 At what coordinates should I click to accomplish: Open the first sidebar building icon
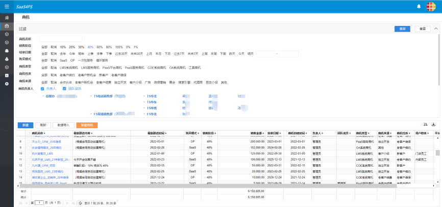[7, 18]
